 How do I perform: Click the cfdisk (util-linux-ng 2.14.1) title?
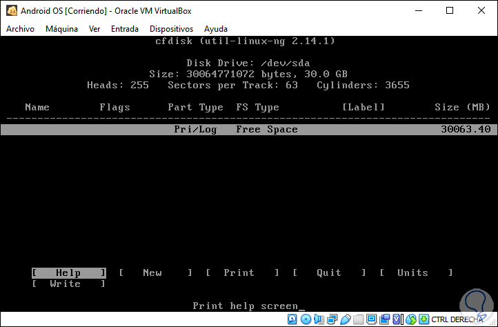tap(245, 41)
